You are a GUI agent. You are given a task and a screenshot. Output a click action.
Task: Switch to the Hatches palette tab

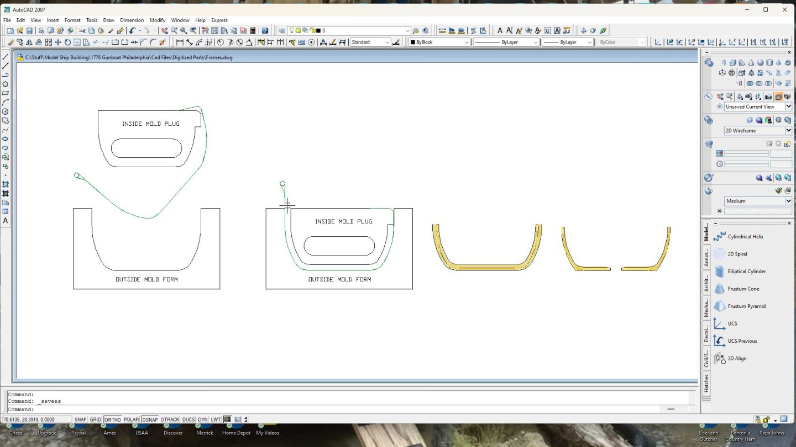pos(706,382)
